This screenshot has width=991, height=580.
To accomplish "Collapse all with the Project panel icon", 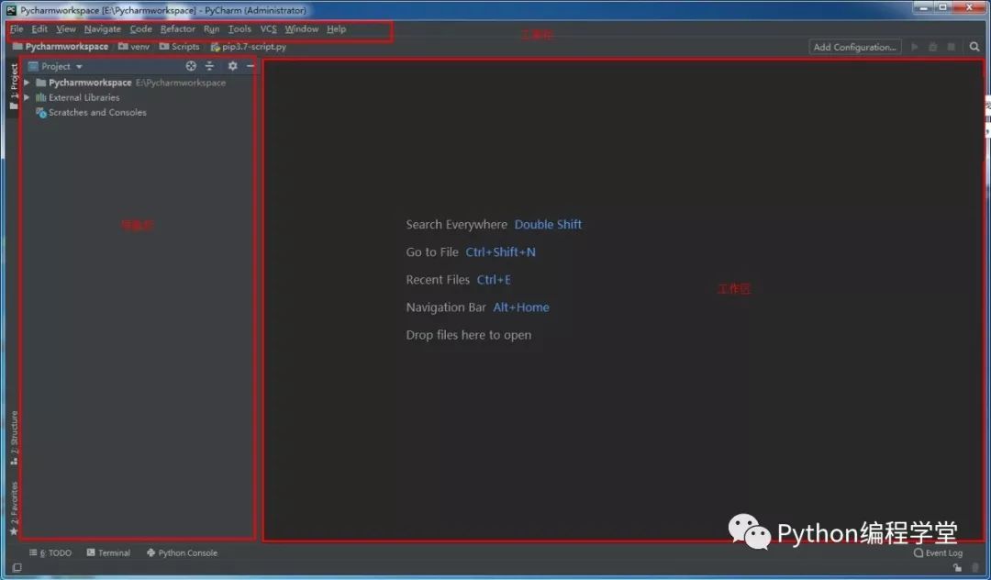I will pos(209,66).
